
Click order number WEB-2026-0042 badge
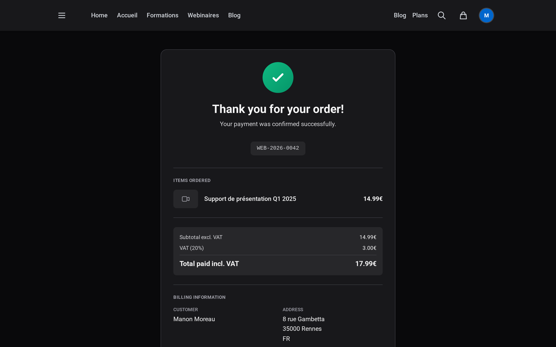pyautogui.click(x=278, y=148)
